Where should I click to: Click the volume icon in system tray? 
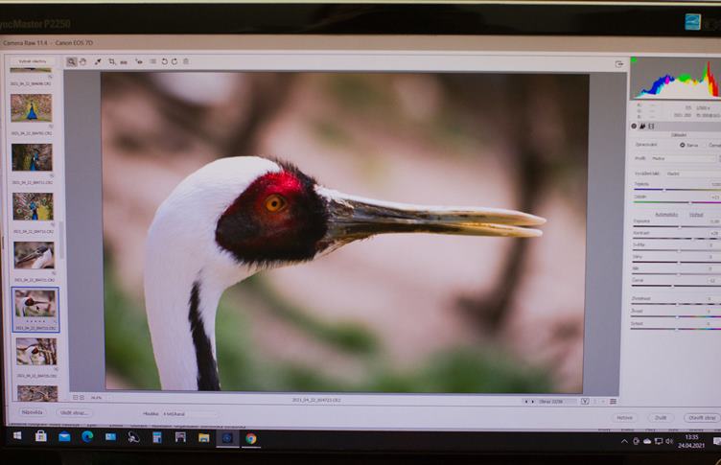pos(669,442)
